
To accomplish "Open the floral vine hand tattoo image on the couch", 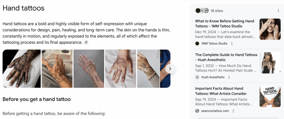I will 57,69.
